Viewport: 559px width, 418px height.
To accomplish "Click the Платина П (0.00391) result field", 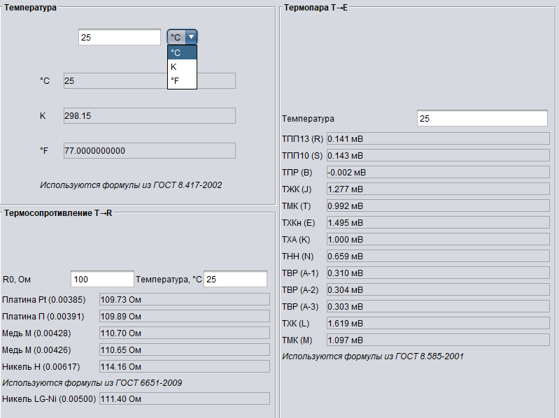I will pyautogui.click(x=184, y=317).
